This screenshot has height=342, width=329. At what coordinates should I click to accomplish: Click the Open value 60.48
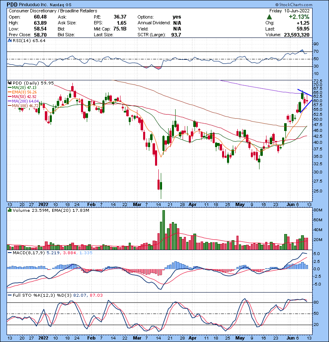pyautogui.click(x=40, y=17)
